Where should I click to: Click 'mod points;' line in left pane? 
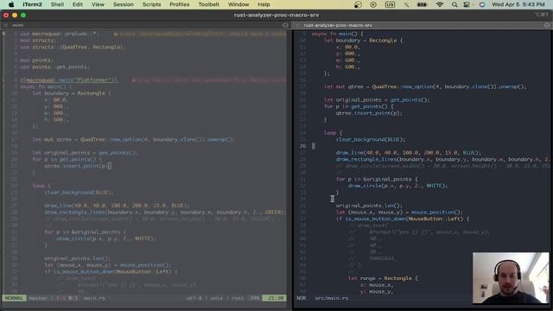pos(36,60)
